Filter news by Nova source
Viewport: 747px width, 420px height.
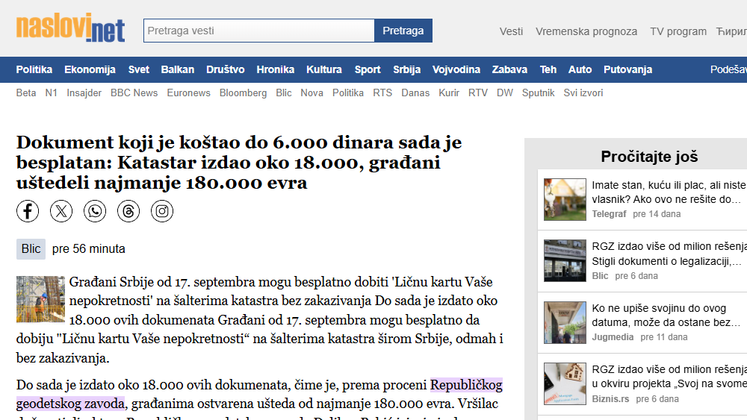click(x=311, y=93)
